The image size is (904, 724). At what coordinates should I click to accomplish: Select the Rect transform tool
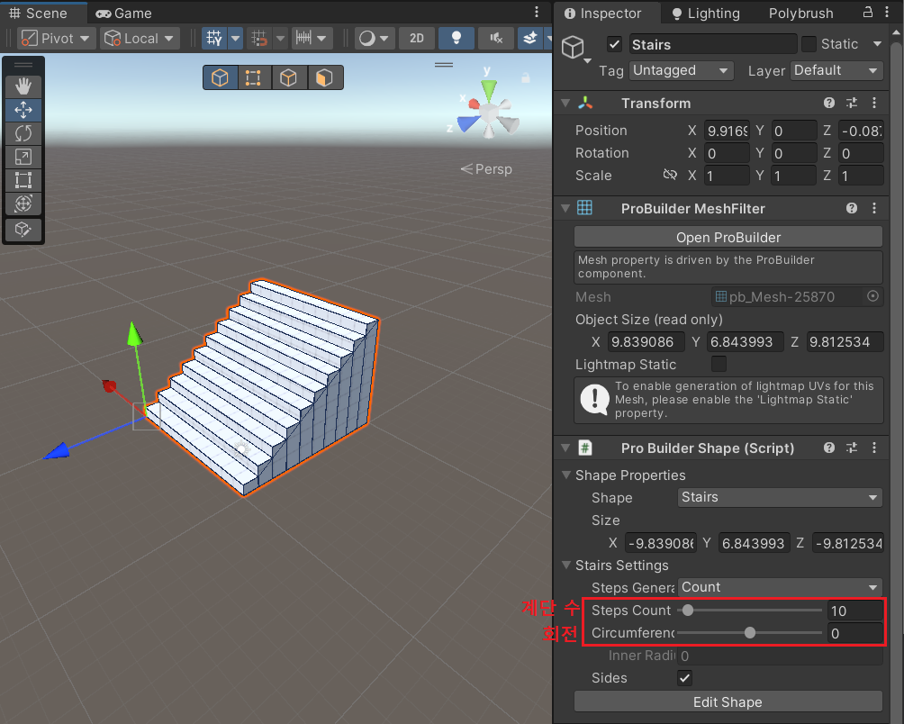coord(23,180)
